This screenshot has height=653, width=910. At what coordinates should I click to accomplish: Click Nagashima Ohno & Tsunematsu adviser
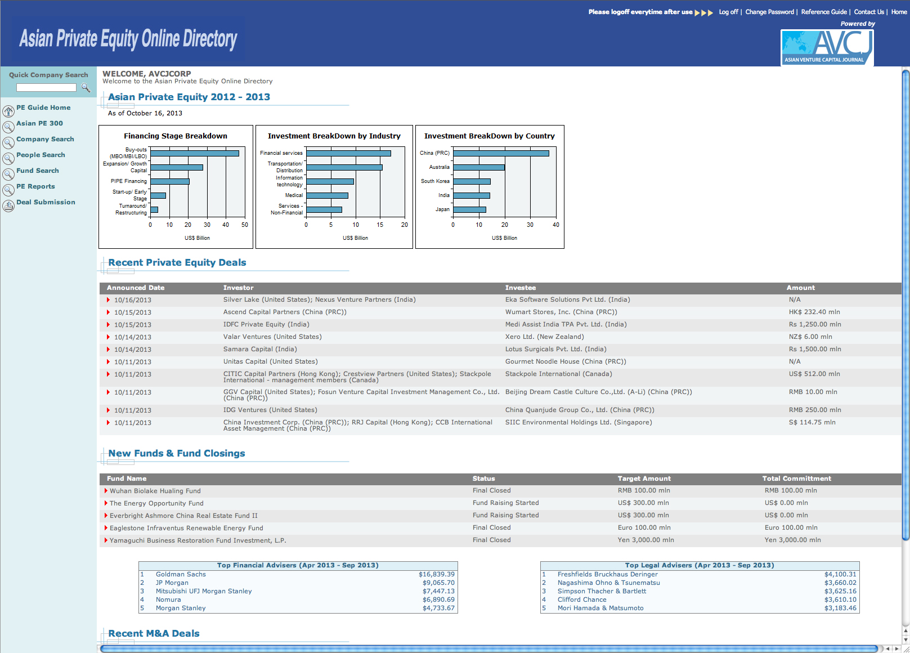point(608,583)
